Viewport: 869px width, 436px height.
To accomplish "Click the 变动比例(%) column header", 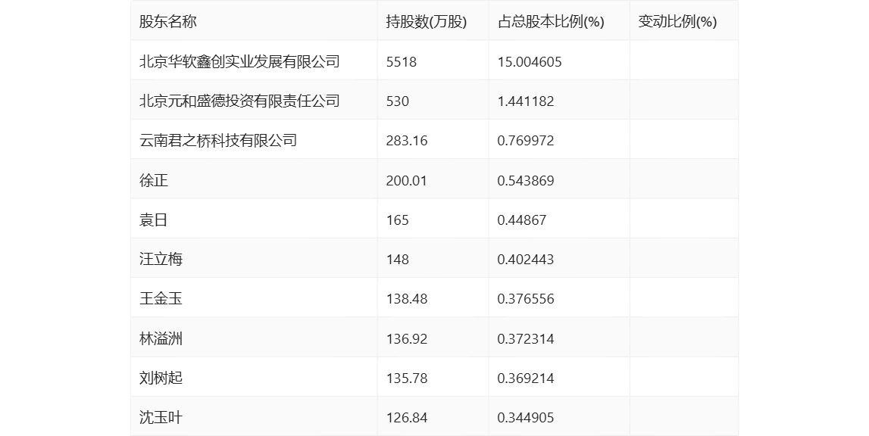I will point(677,22).
